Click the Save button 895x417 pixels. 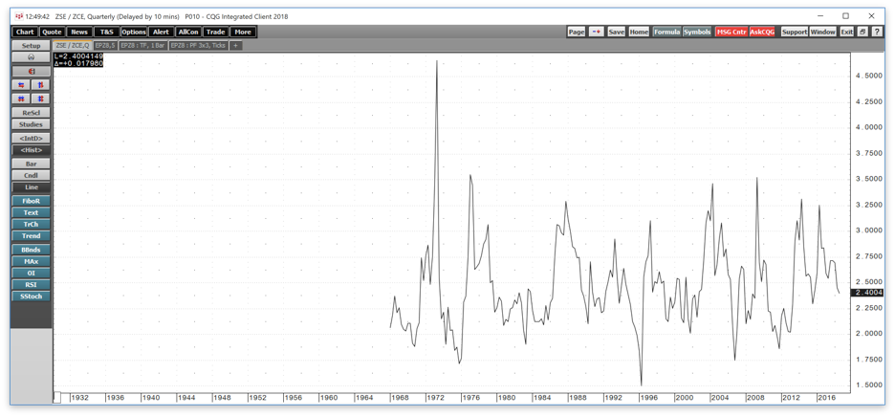click(617, 32)
